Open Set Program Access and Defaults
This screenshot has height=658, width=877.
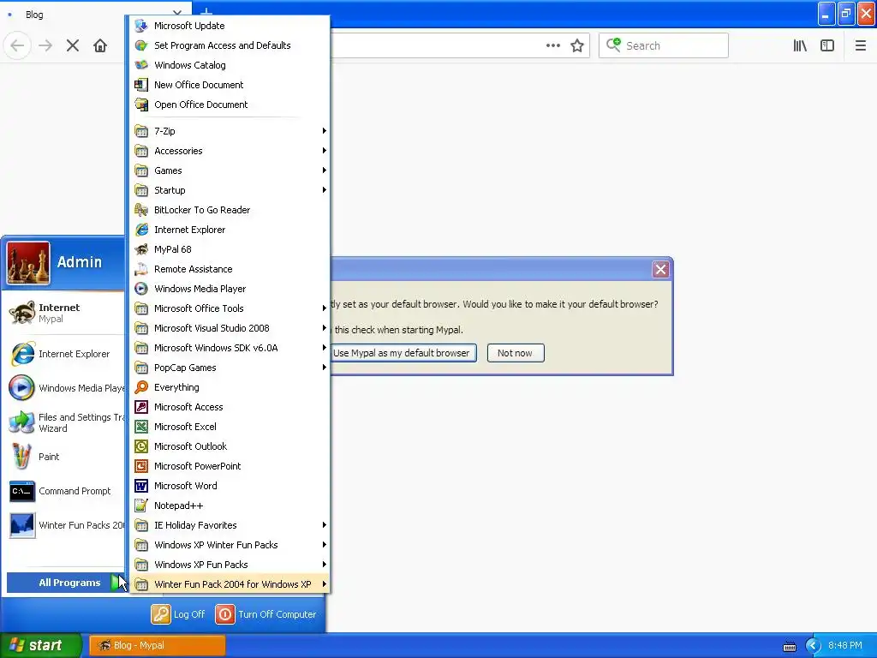tap(230, 45)
